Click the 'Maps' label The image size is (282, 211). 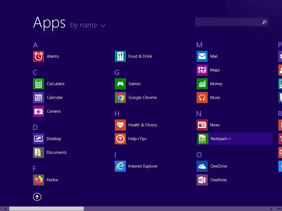pos(215,70)
